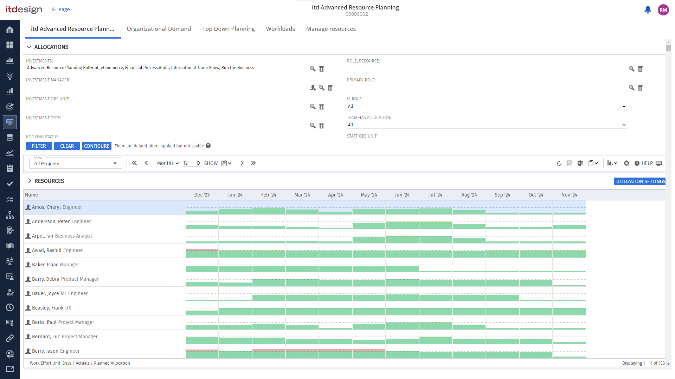Open the Team Has Allocation dropdown

coord(487,125)
